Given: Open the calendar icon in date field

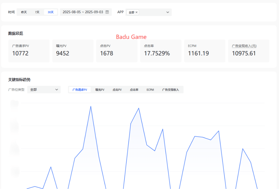Looking at the screenshot, I should coord(107,12).
